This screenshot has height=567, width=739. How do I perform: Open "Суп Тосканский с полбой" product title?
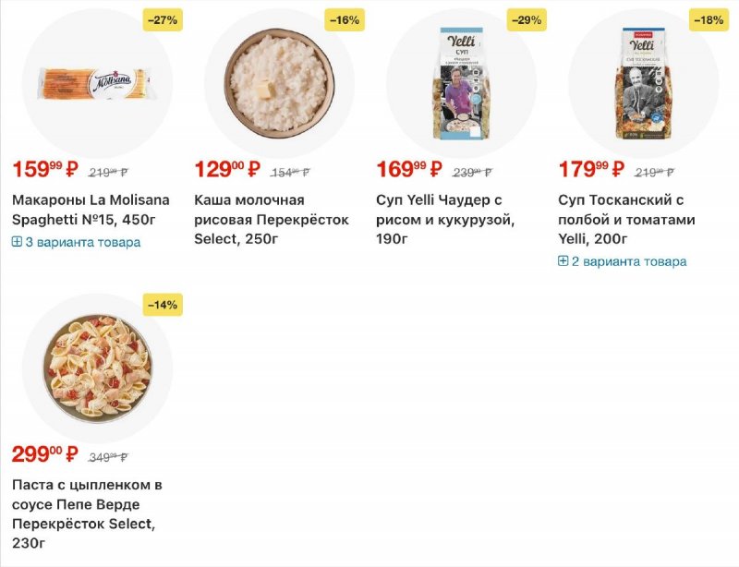pos(627,220)
